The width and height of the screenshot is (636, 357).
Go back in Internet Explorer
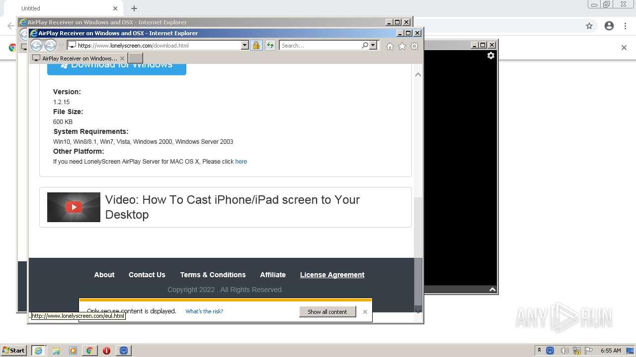tap(36, 45)
